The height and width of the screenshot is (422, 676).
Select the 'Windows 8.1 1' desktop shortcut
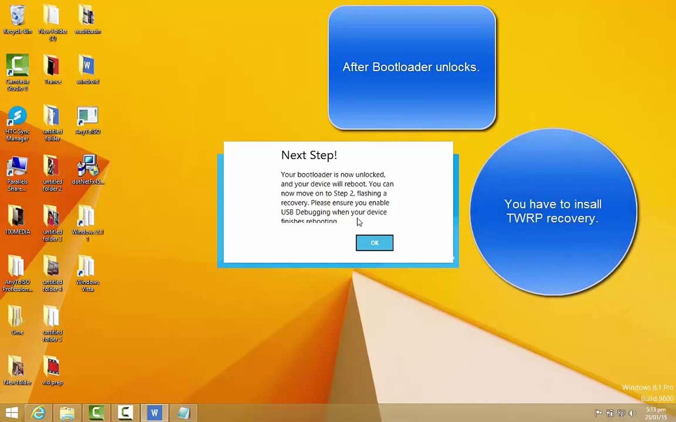(x=88, y=224)
